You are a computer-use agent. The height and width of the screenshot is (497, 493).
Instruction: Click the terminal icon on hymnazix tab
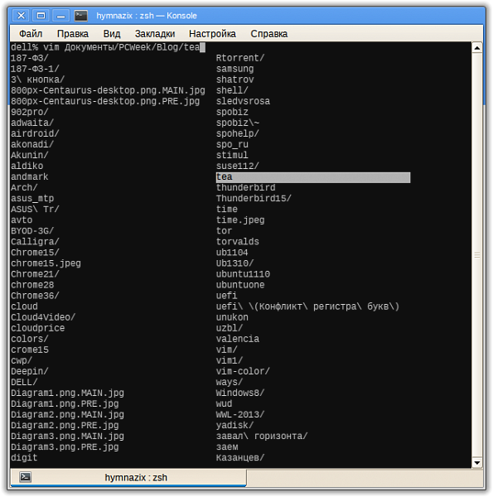point(25,477)
